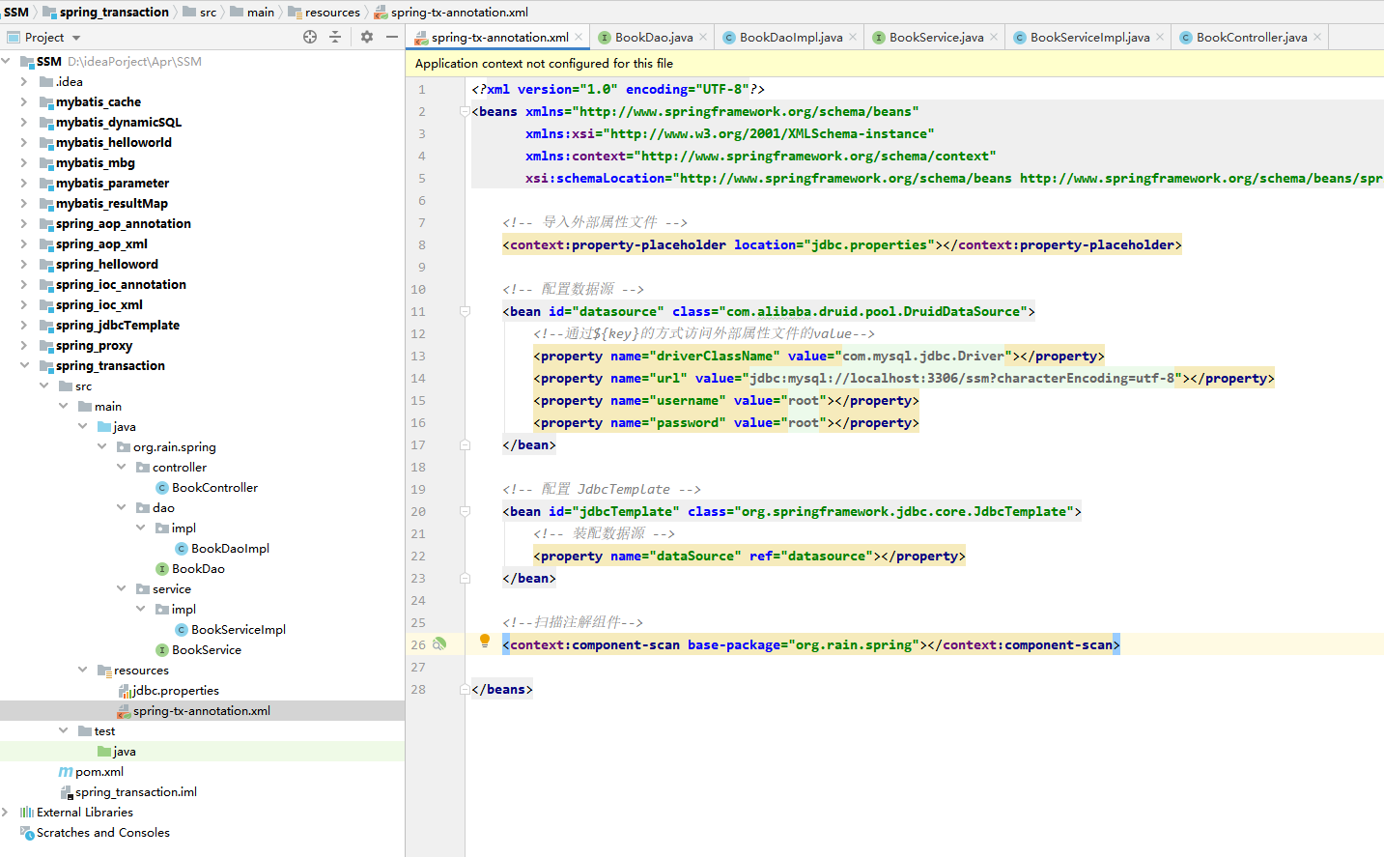The height and width of the screenshot is (857, 1384).
Task: Close the BookDao.java tab
Action: click(x=703, y=37)
